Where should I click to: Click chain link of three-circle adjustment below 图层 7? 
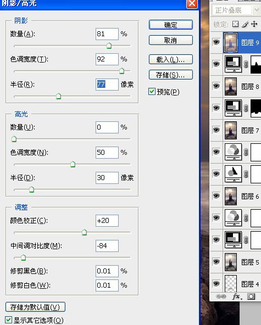pyautogui.click(x=246, y=152)
